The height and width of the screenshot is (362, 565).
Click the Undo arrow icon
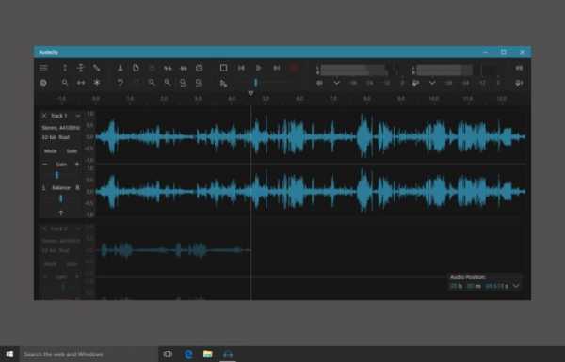(x=120, y=83)
